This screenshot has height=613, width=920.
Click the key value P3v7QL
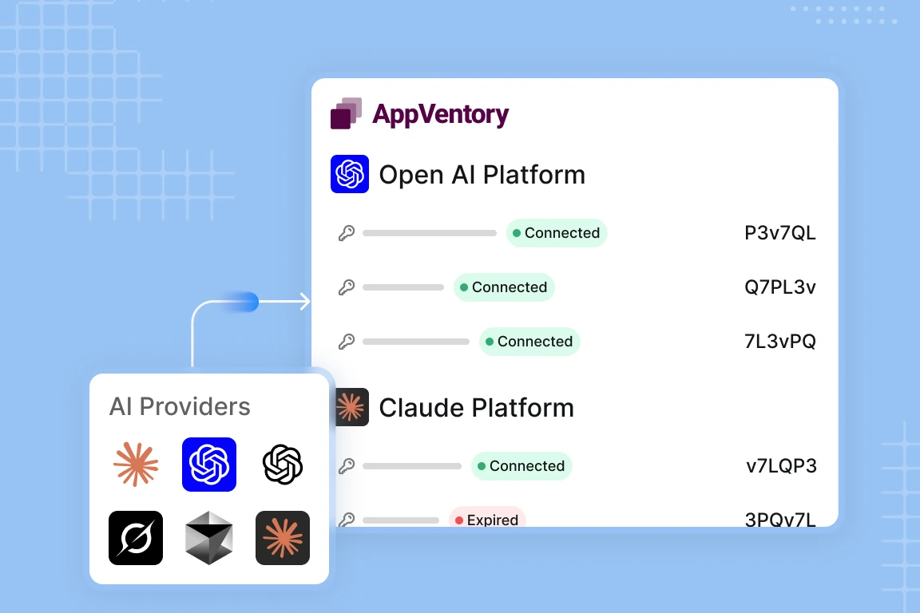(x=779, y=233)
